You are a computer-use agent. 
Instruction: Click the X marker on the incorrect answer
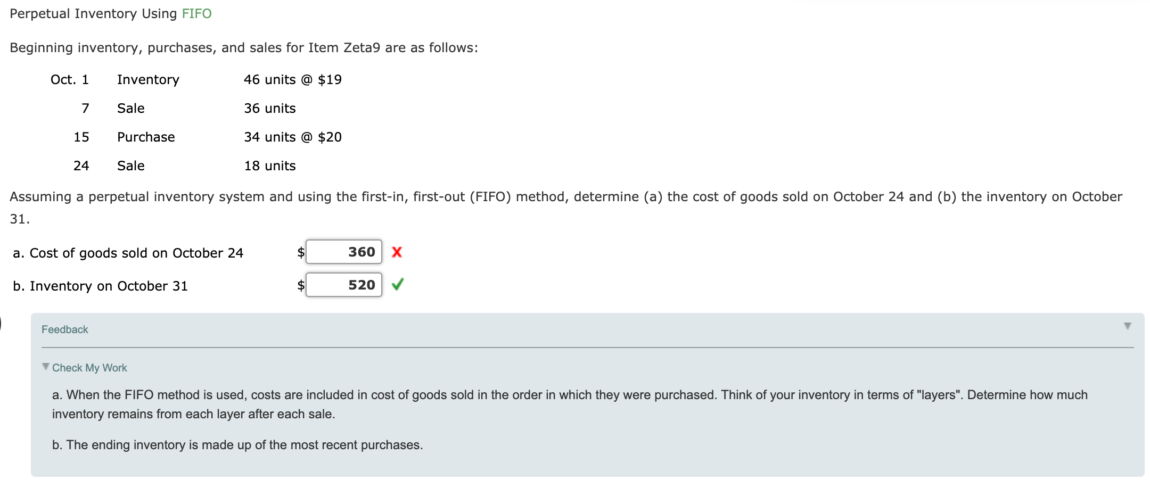[x=397, y=253]
